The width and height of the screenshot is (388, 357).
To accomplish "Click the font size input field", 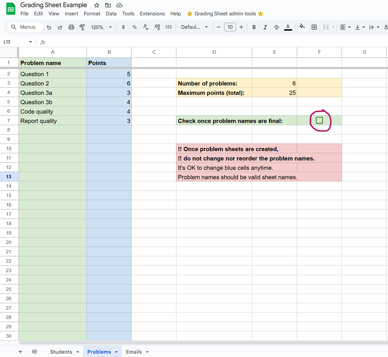I will click(x=230, y=27).
